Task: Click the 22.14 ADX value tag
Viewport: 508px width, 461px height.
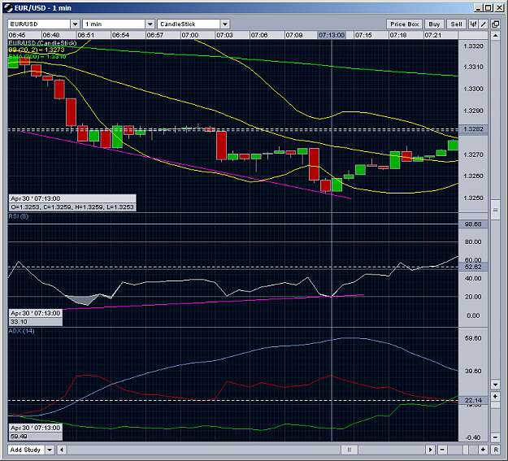Action: pos(473,400)
